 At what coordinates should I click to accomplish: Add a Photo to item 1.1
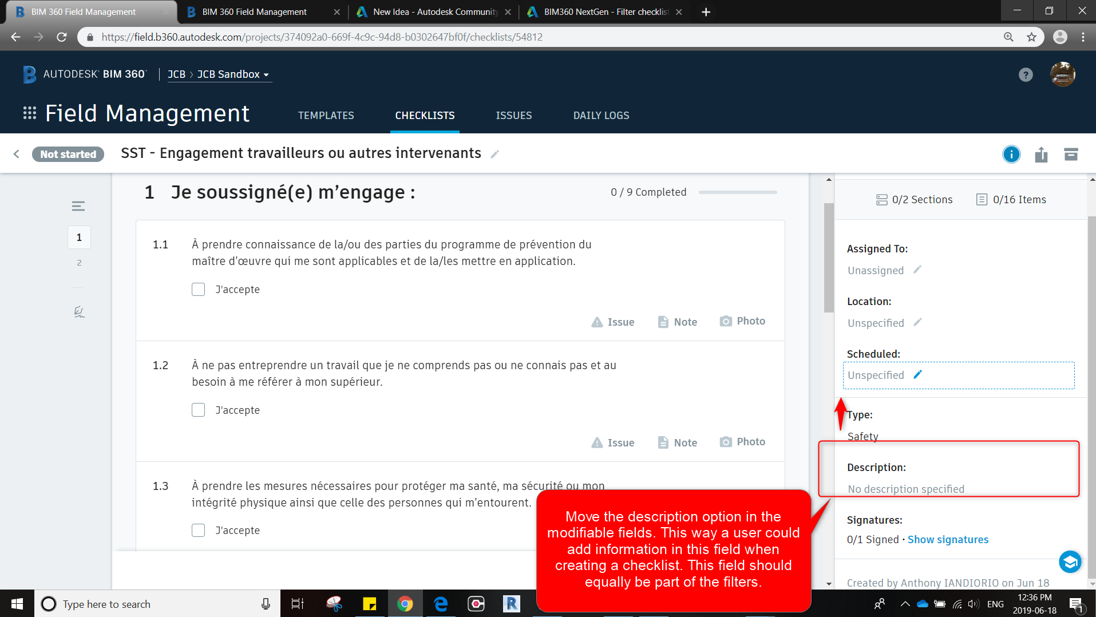pyautogui.click(x=742, y=321)
